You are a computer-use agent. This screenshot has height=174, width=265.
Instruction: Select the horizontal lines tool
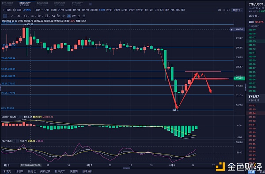(33, 16)
